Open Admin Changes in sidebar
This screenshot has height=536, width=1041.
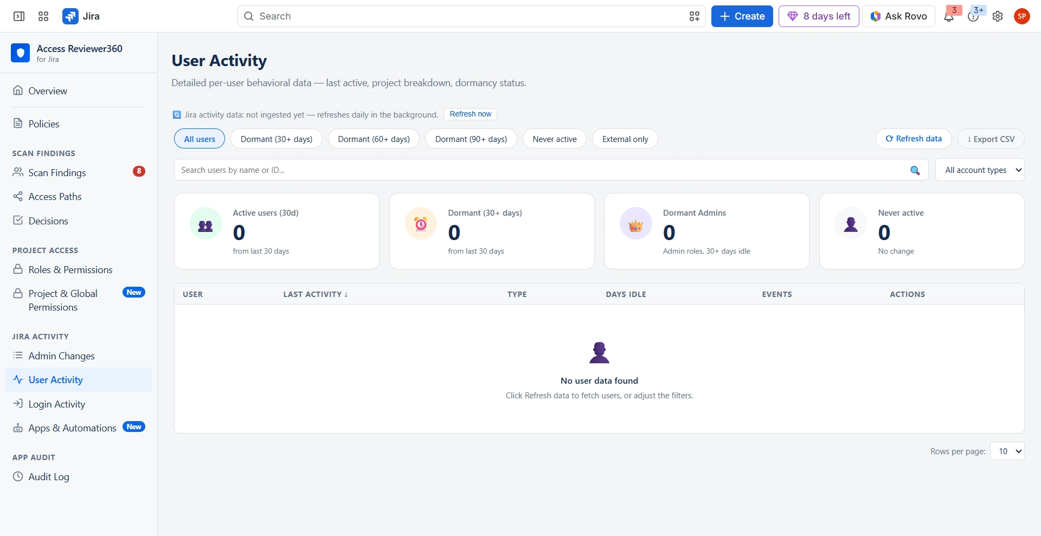pos(79,356)
